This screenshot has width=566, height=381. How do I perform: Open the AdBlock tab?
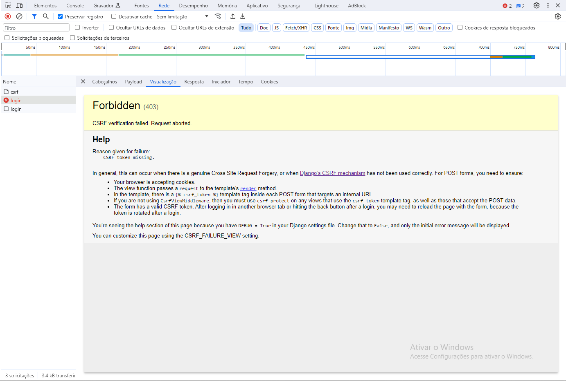(357, 6)
